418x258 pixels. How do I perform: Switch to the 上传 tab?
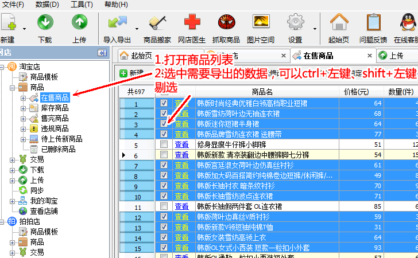tap(396, 56)
